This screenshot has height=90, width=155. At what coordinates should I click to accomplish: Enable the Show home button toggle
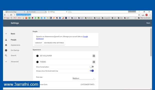[92, 67]
